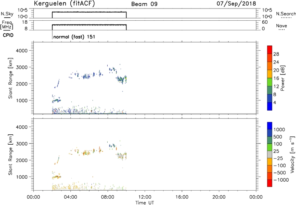296x205 pixels.
Task: Click 'Slant Range [km]' label of velocity panel
Action: (10, 155)
